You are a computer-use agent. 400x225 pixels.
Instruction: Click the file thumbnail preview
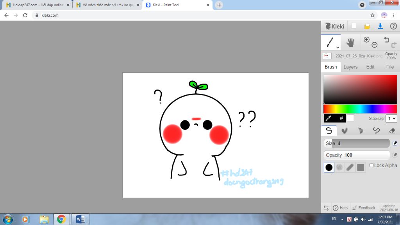point(327,56)
